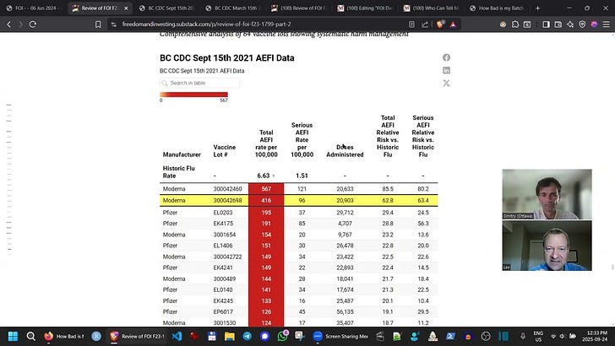
Task: Open Dmitry (Ottawa) video thumbnail
Action: tap(547, 194)
